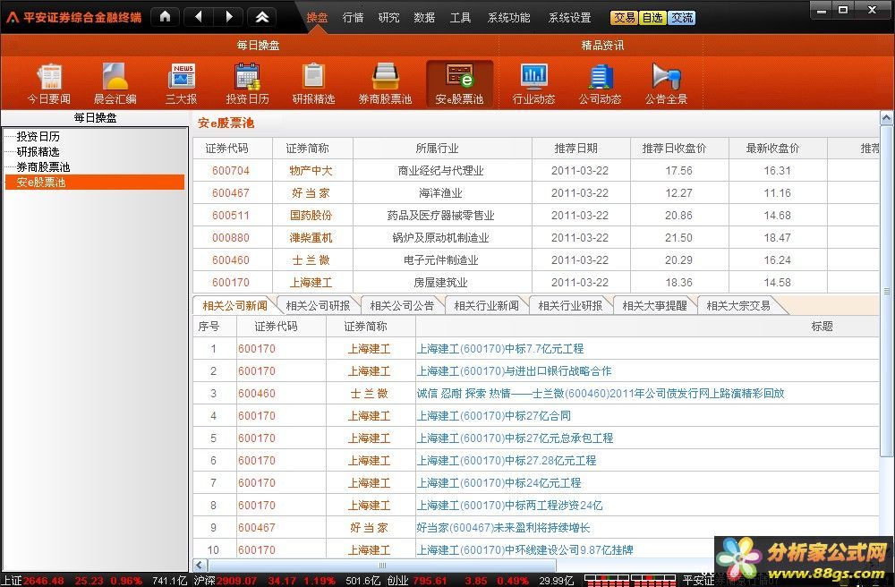Open 今日要闻 news icon

tap(49, 84)
